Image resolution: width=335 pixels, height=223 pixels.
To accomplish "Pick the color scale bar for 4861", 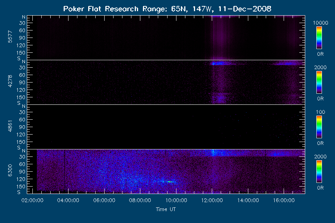I will tap(319, 127).
